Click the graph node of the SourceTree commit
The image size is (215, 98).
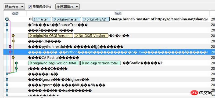[7, 25]
